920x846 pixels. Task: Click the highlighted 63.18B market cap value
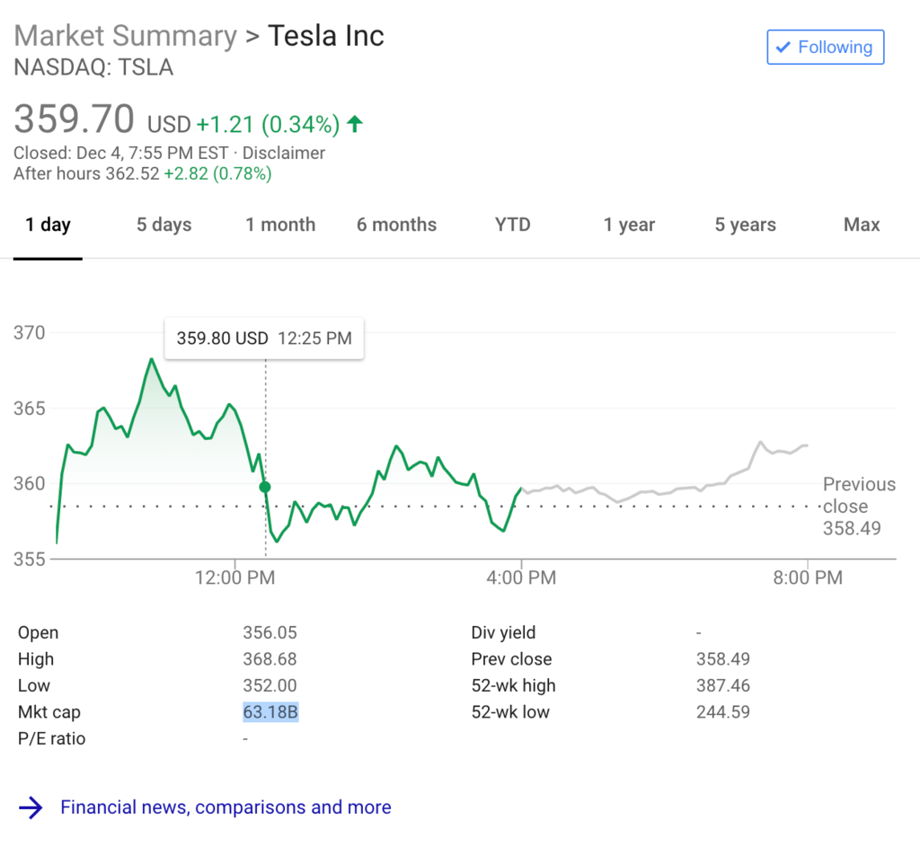[x=270, y=712]
